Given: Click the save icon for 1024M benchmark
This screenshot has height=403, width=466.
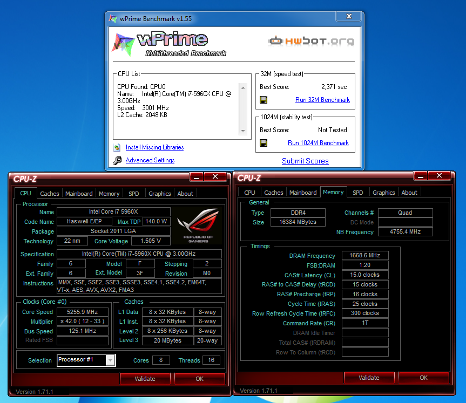Looking at the screenshot, I should 264,143.
